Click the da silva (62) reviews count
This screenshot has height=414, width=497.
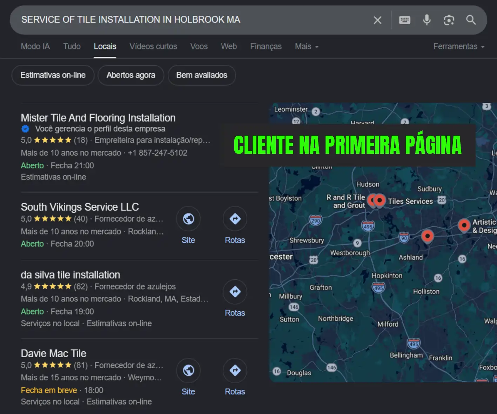81,286
